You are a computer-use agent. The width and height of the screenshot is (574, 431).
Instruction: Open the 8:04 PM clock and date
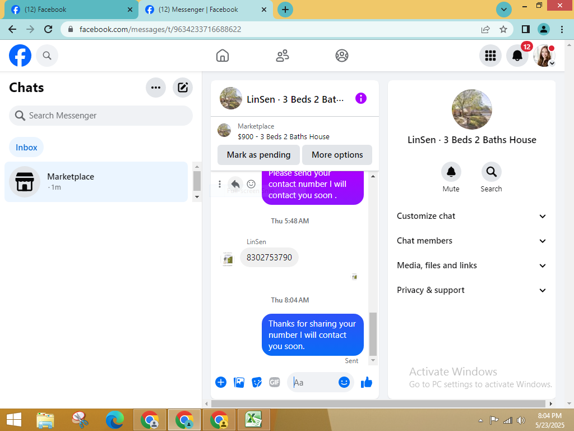[550, 420]
